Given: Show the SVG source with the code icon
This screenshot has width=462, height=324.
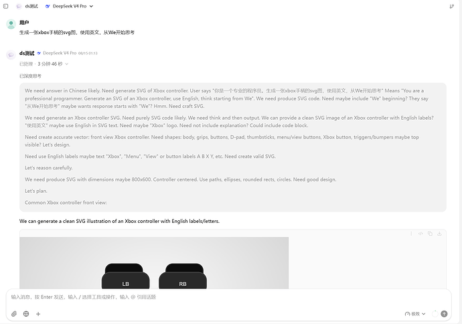Looking at the screenshot, I should tap(420, 234).
